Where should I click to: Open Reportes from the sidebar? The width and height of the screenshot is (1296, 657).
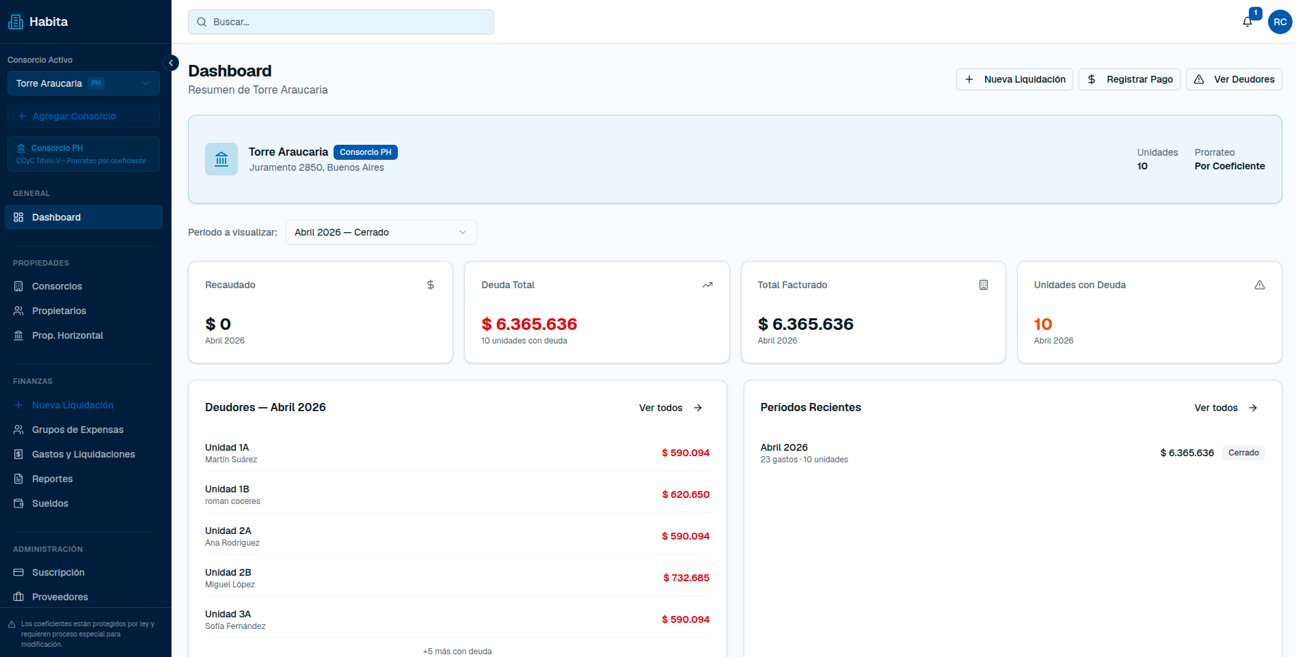(83, 479)
